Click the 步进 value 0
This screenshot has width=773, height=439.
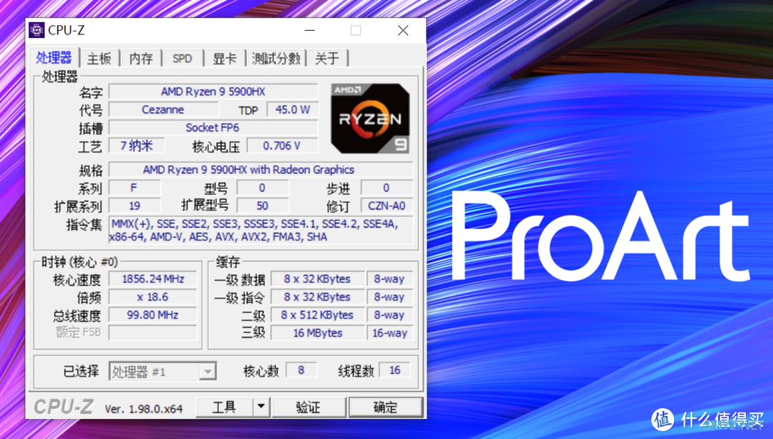click(x=386, y=188)
